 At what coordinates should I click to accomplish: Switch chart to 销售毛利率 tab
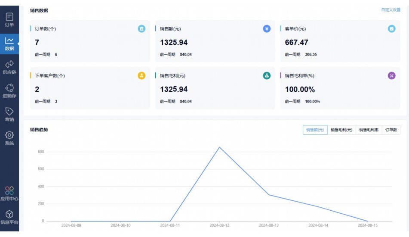(x=369, y=130)
